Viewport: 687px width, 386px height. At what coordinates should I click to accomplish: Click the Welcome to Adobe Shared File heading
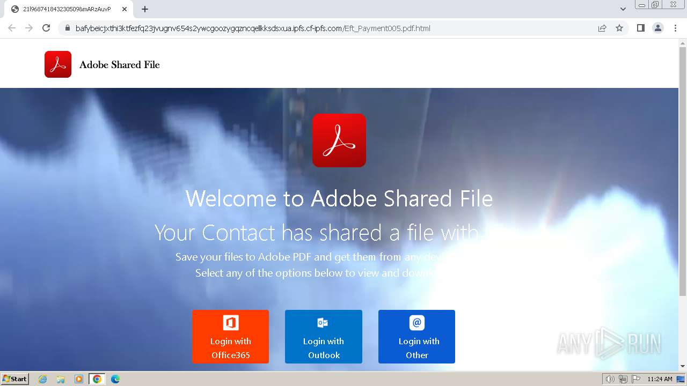click(x=339, y=199)
